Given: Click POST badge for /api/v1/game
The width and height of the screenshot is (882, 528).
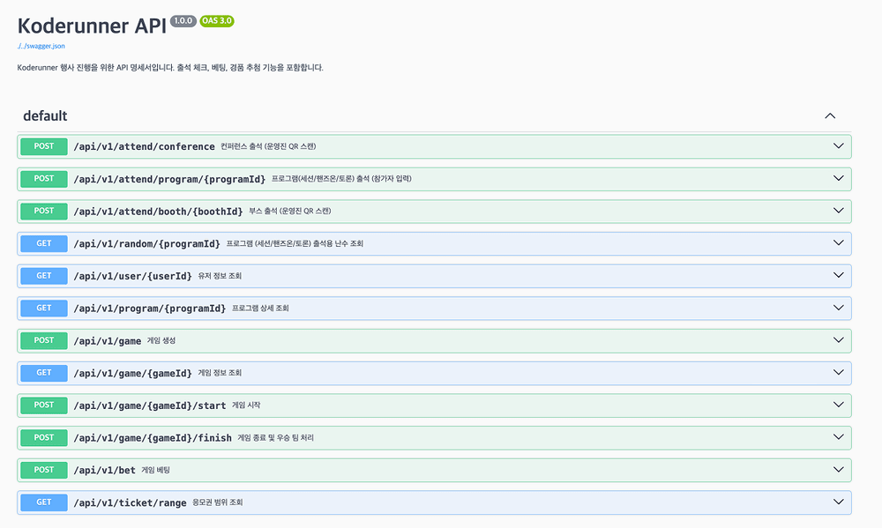Looking at the screenshot, I should 44,340.
